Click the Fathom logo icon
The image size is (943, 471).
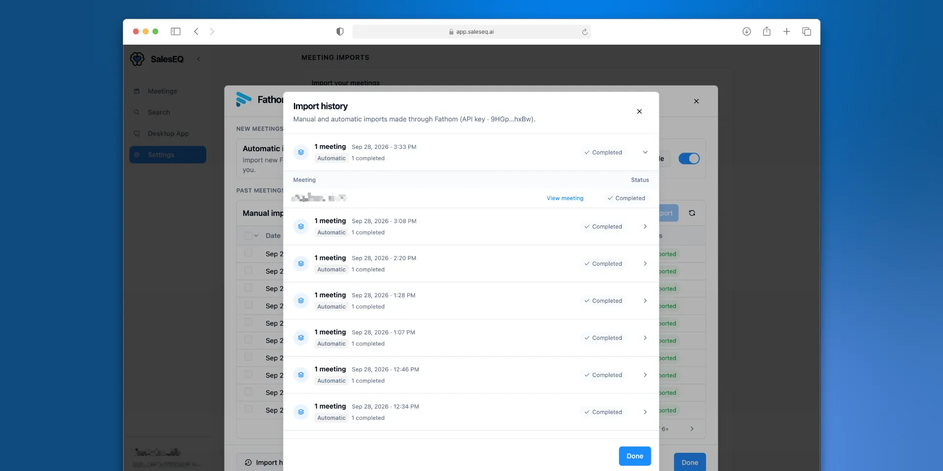244,99
